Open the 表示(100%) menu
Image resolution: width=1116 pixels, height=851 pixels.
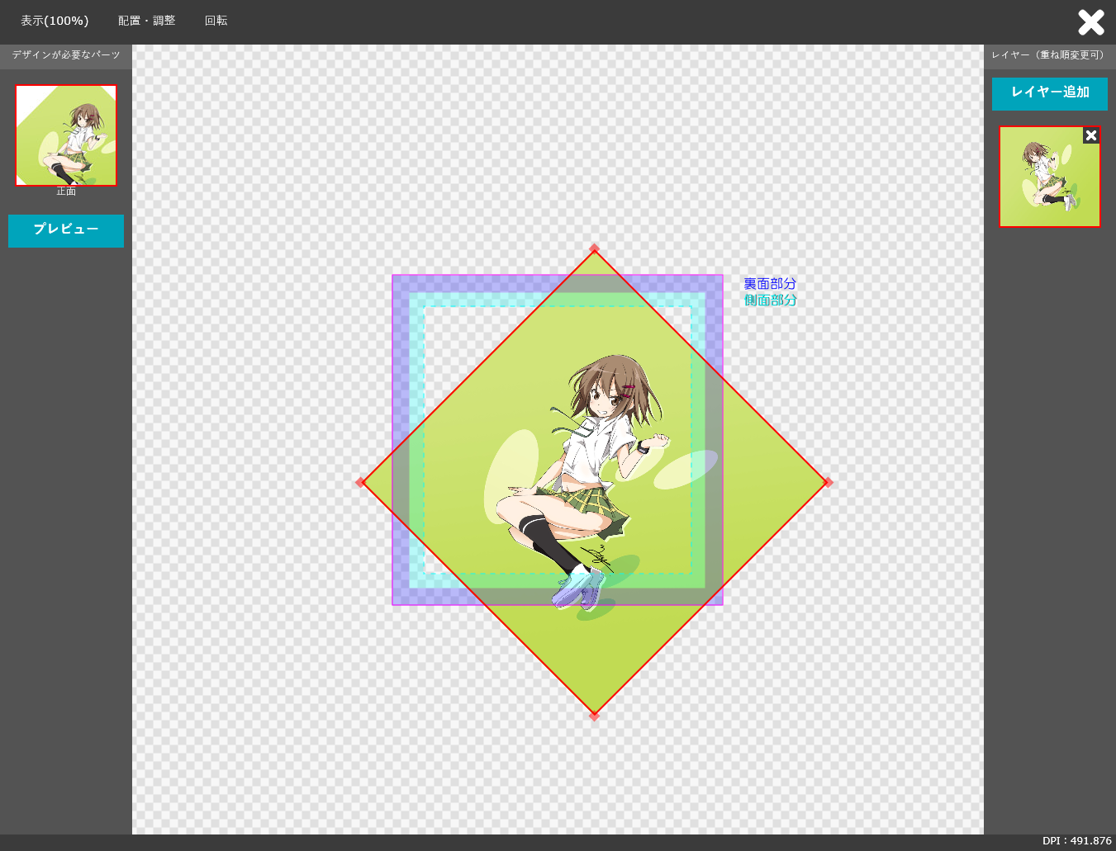pyautogui.click(x=55, y=21)
